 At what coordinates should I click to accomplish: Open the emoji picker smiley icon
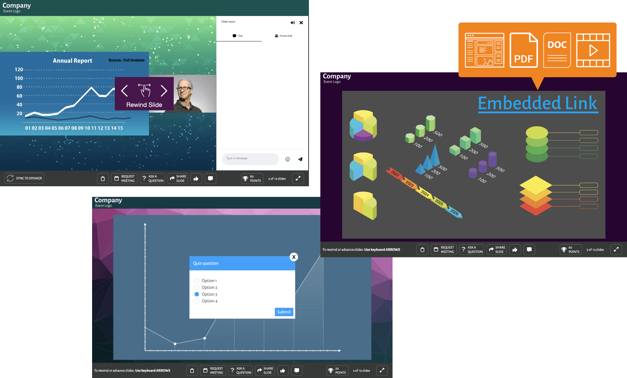(288, 159)
